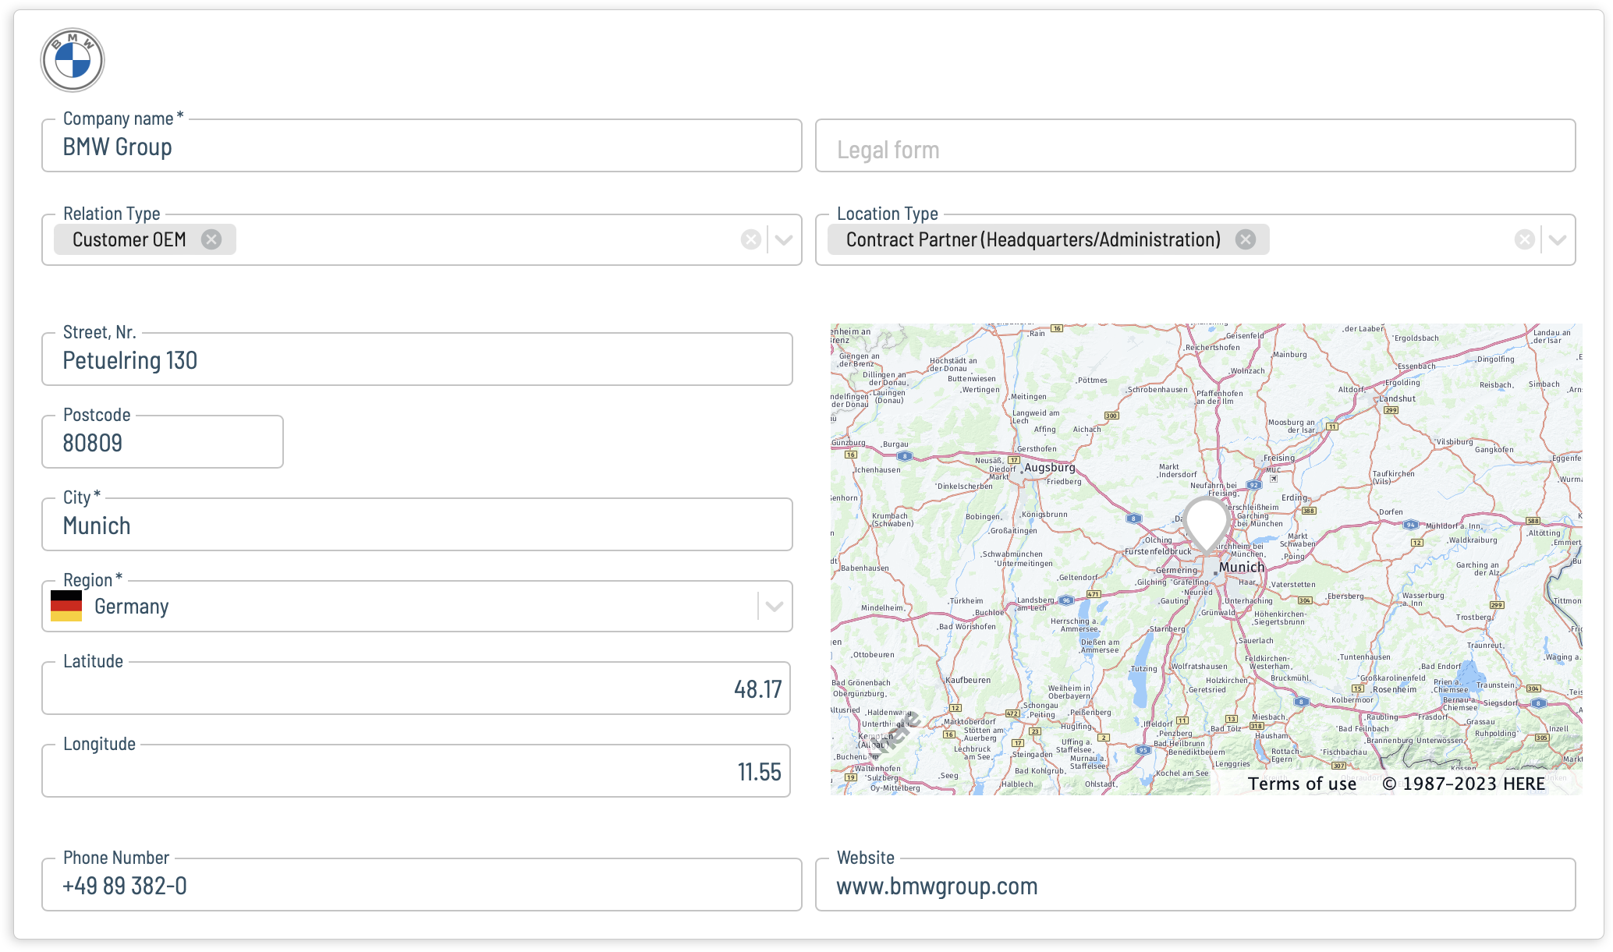Clear all Location Type selections
Screen dimensions: 1613x952
(1525, 239)
